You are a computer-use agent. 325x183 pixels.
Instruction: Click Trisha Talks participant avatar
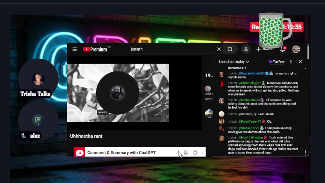(38, 79)
